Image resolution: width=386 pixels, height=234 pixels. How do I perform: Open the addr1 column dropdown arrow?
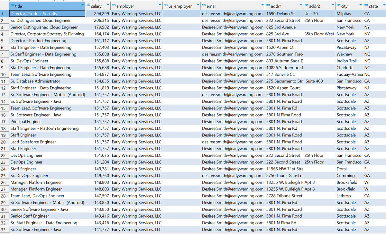coord(301,5)
